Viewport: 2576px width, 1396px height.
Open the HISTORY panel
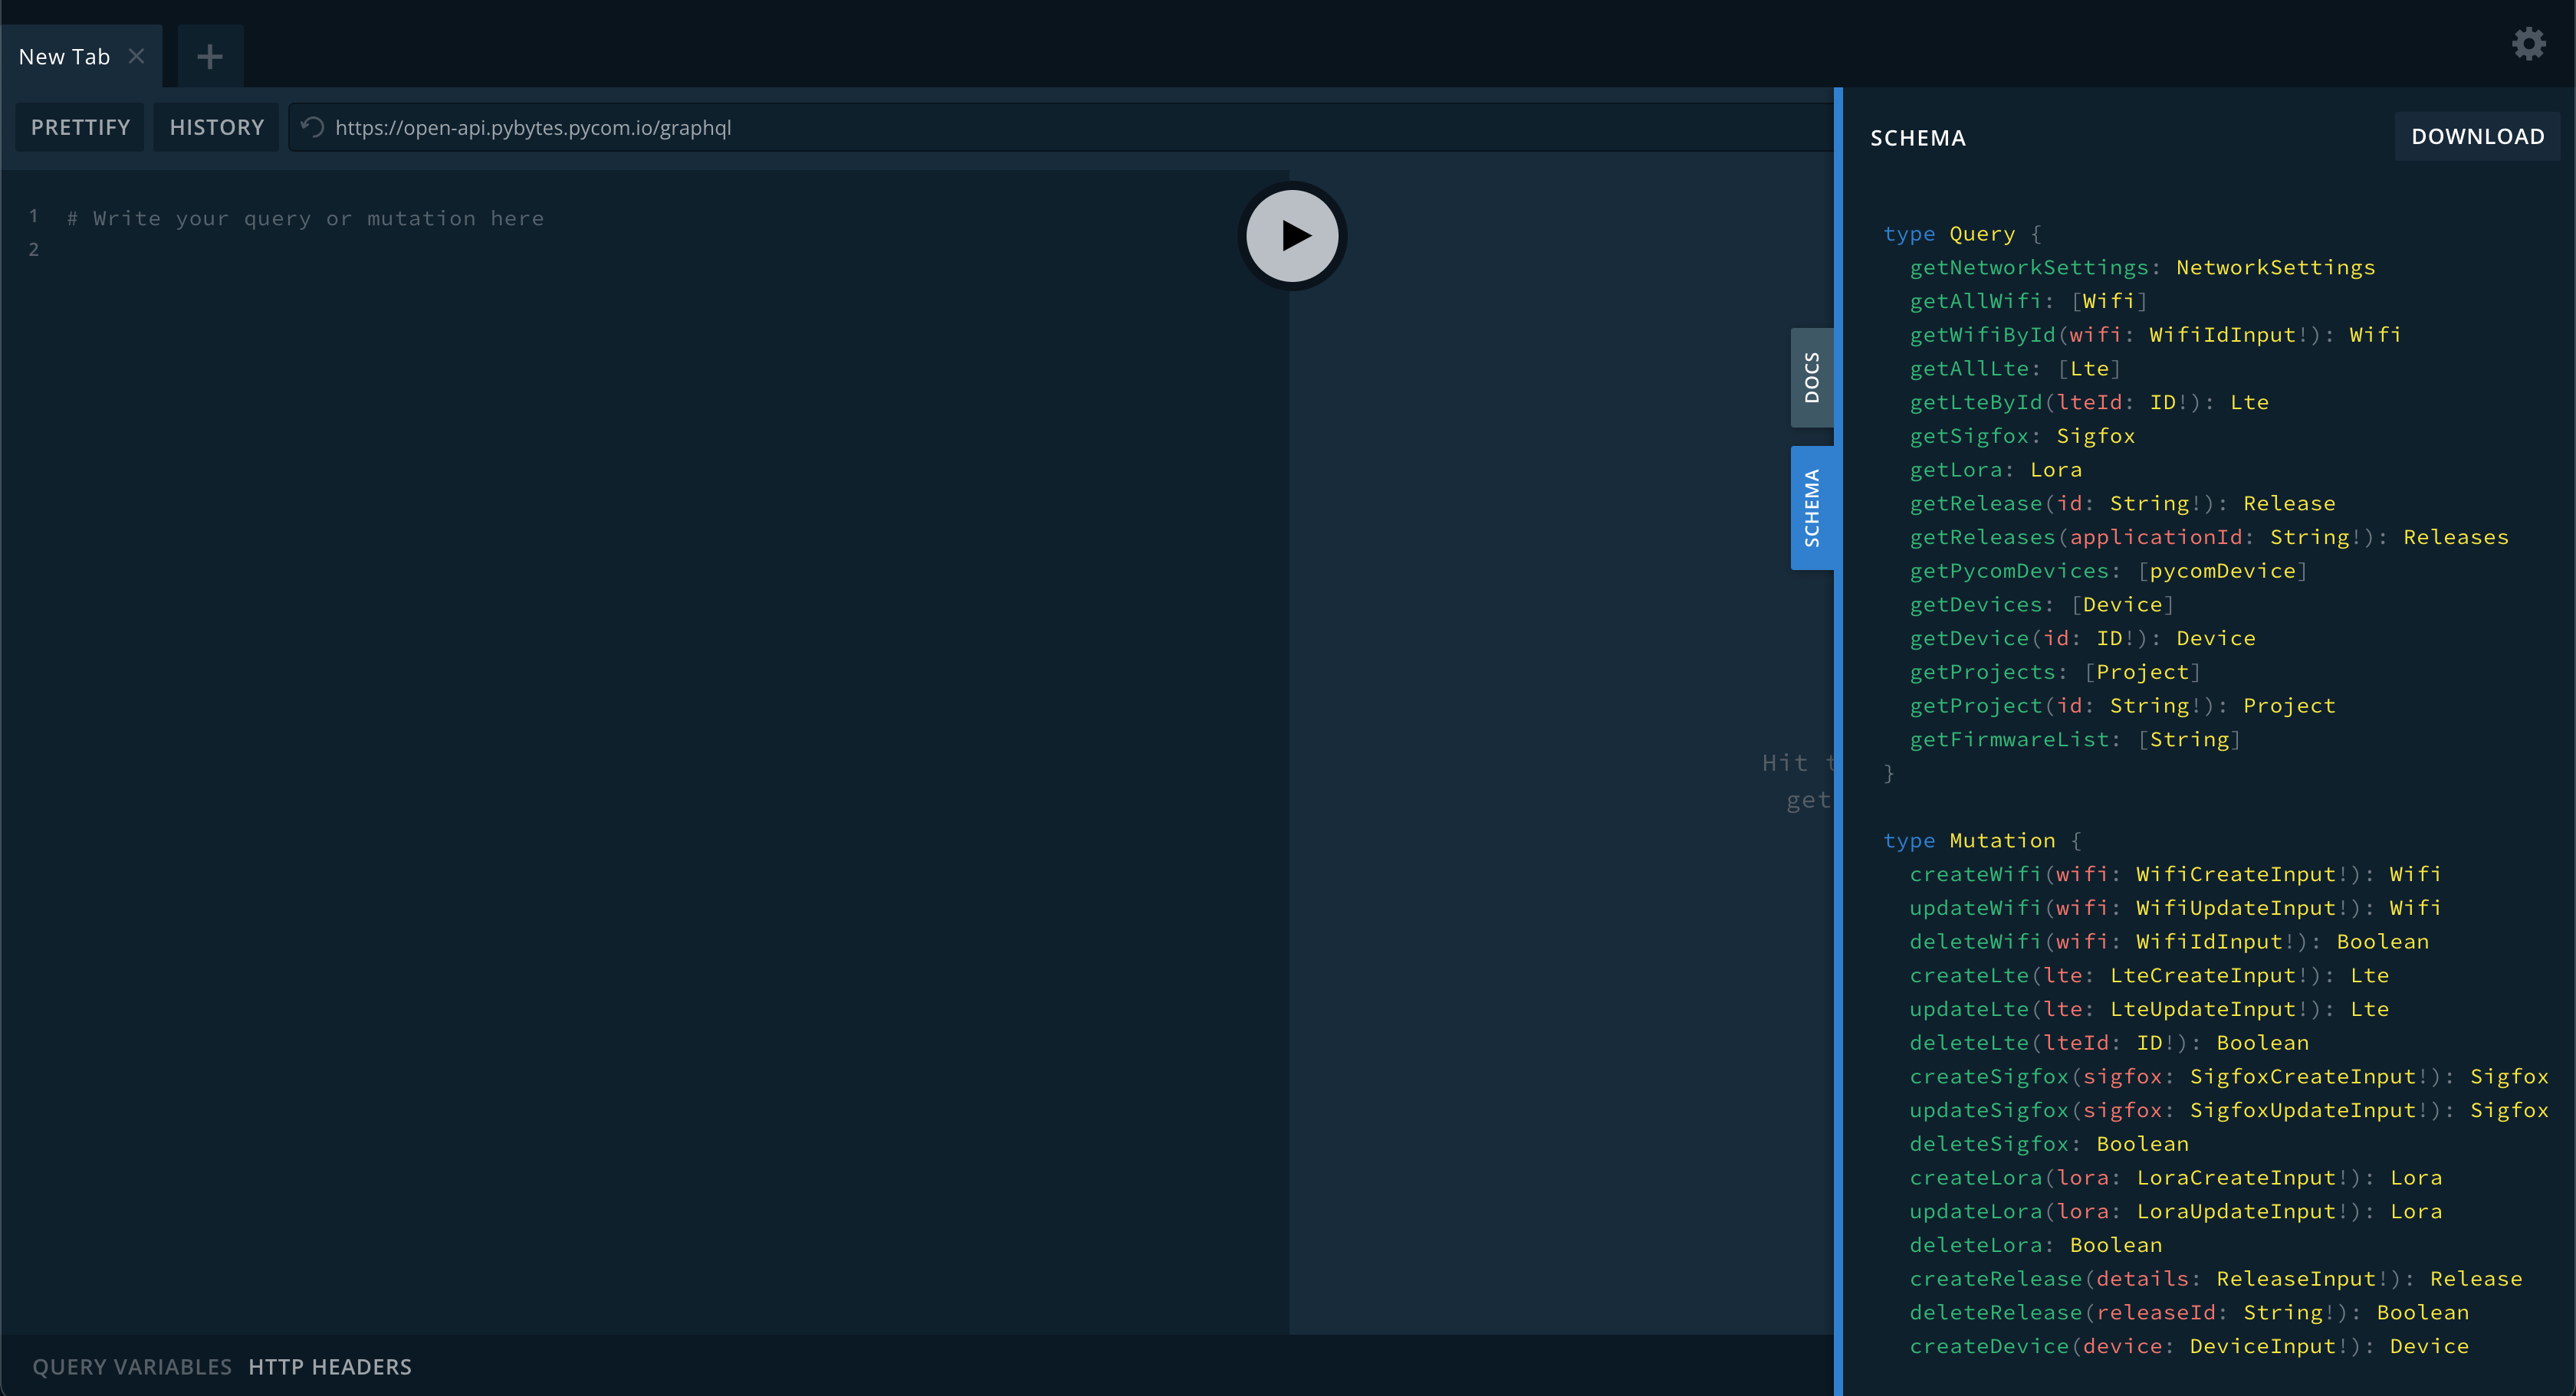[x=216, y=127]
